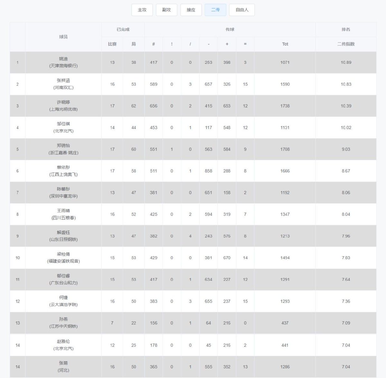
Task: Click the 传球 group header
Action: (230, 29)
